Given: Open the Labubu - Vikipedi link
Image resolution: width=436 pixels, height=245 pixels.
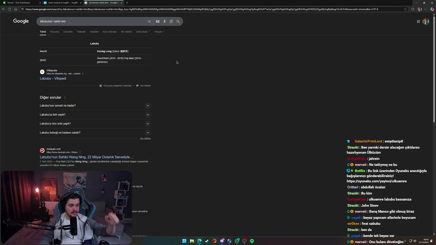Looking at the screenshot, I should point(53,79).
